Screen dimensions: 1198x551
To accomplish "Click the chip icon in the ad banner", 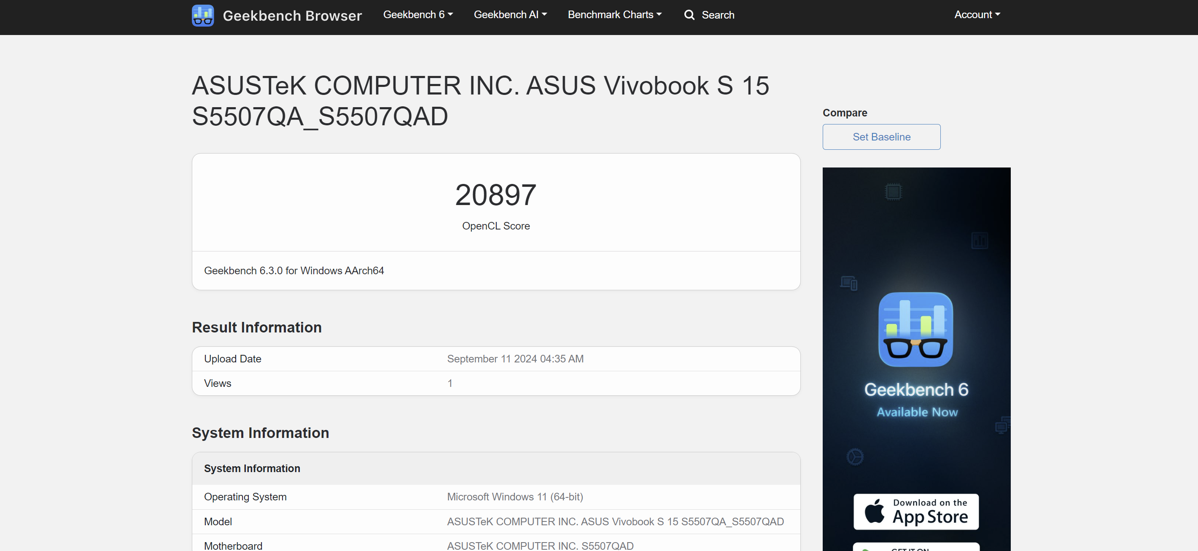I will [893, 192].
